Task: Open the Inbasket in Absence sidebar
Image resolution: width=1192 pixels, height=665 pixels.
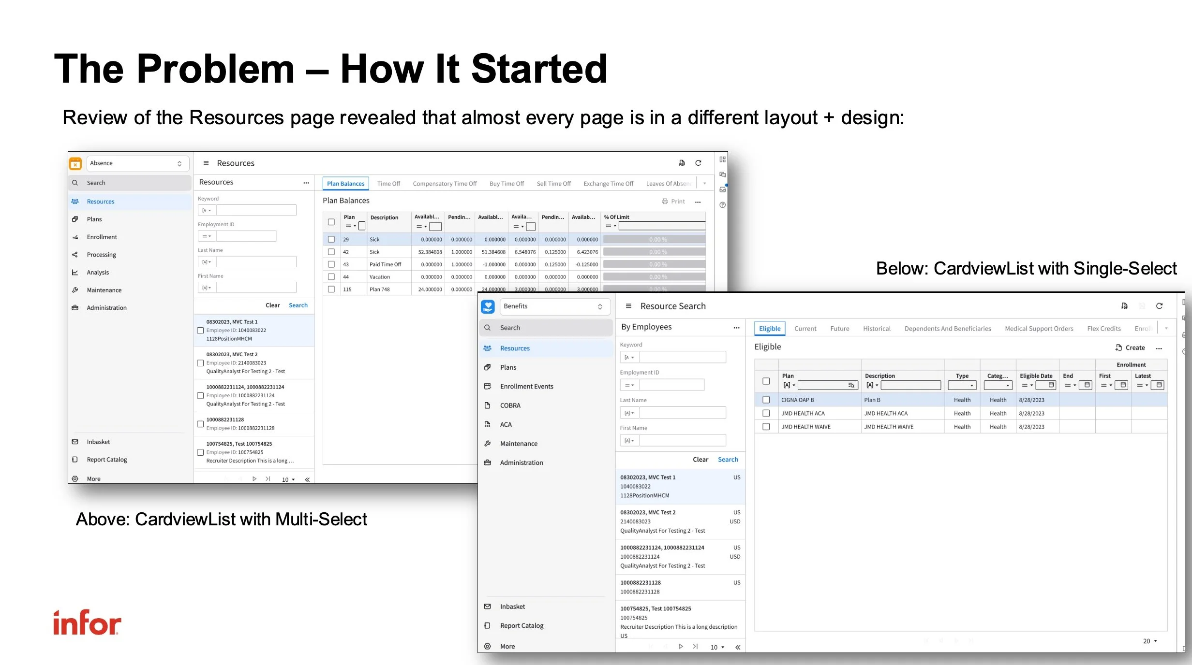Action: coord(98,442)
